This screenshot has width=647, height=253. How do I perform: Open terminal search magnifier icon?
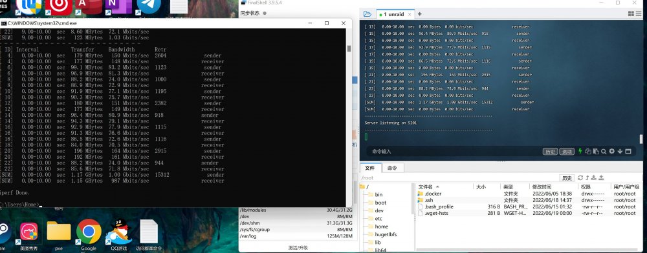[604, 152]
